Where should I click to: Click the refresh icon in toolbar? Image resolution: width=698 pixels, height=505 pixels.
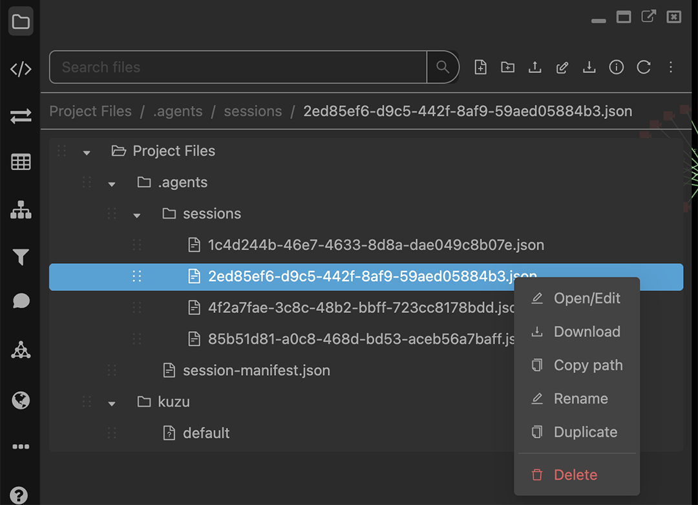[644, 67]
